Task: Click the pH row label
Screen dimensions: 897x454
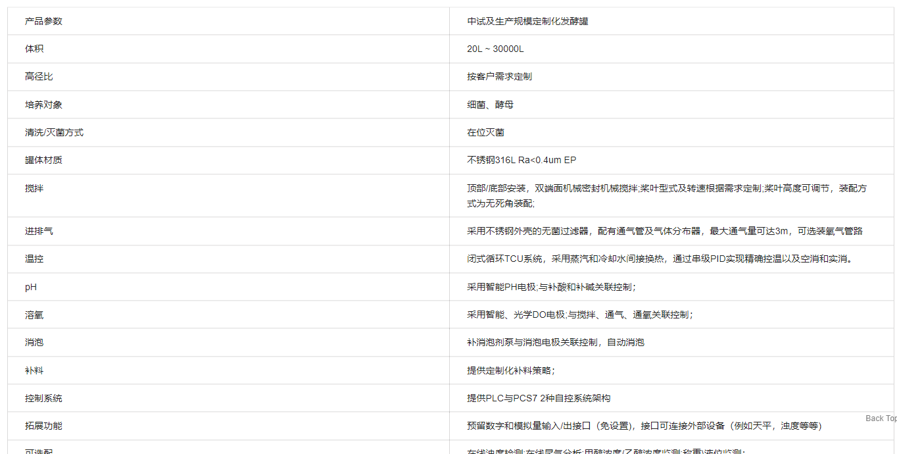Action: click(x=30, y=287)
